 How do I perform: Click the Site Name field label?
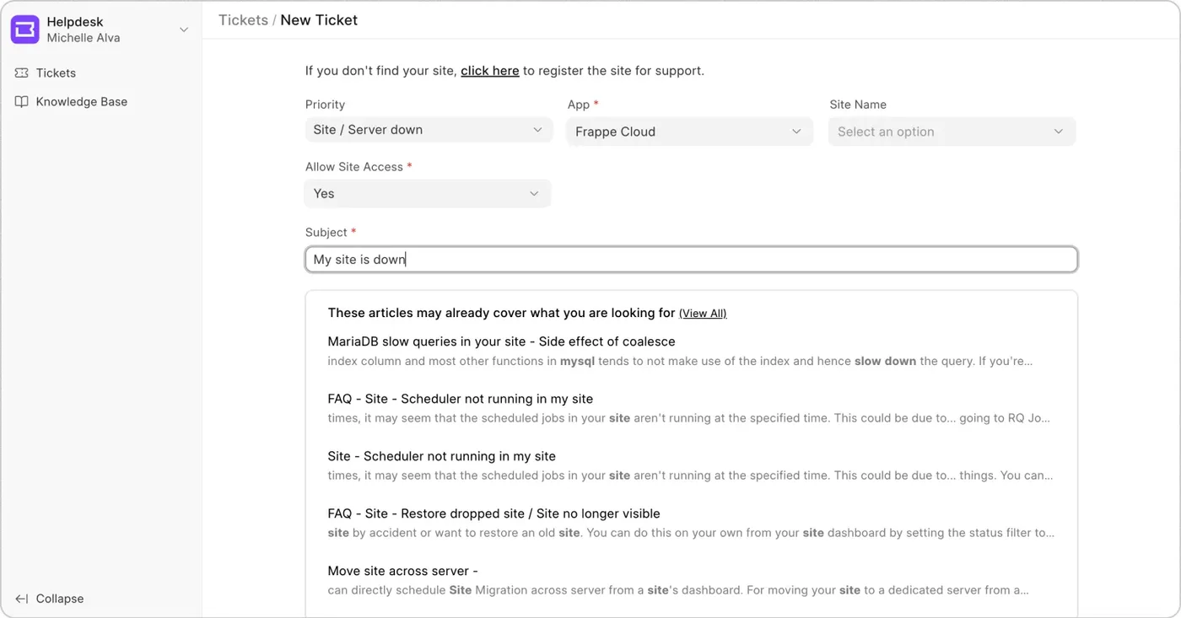click(858, 105)
